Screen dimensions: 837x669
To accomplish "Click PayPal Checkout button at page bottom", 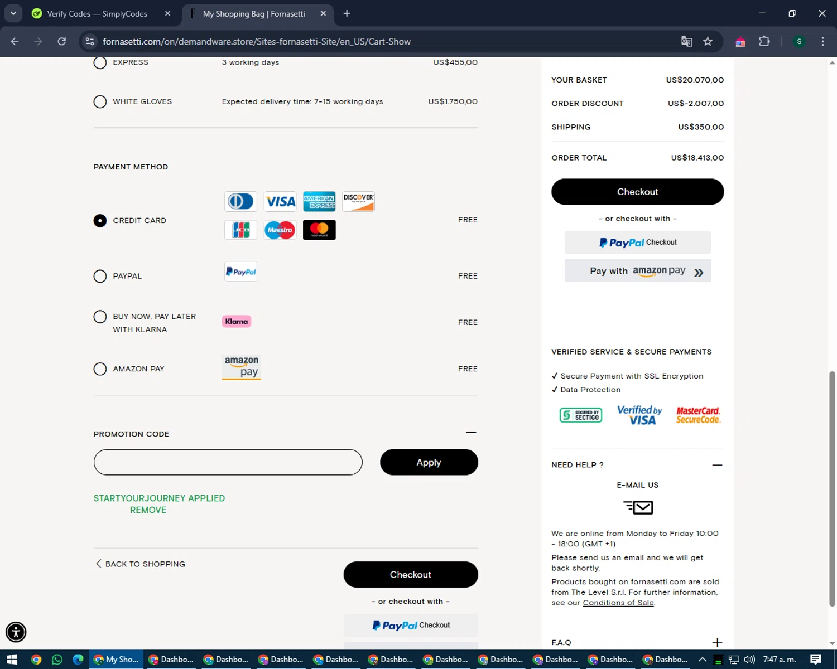I will [411, 626].
